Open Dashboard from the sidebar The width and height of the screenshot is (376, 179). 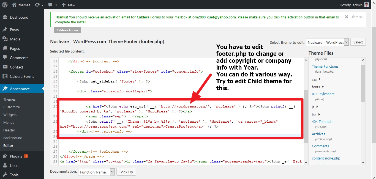(x=19, y=17)
